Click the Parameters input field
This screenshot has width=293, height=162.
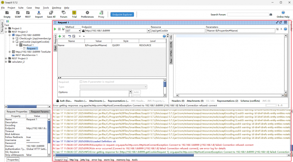pyautogui.click(x=240, y=31)
